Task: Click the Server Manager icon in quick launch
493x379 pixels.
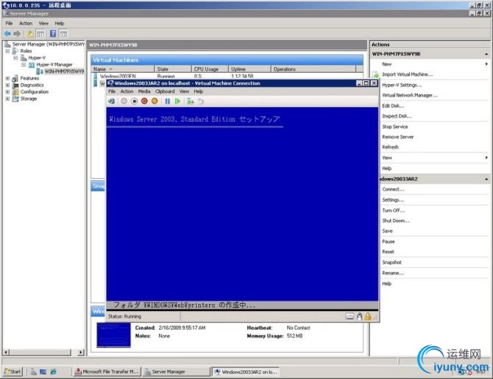Action: click(33, 372)
